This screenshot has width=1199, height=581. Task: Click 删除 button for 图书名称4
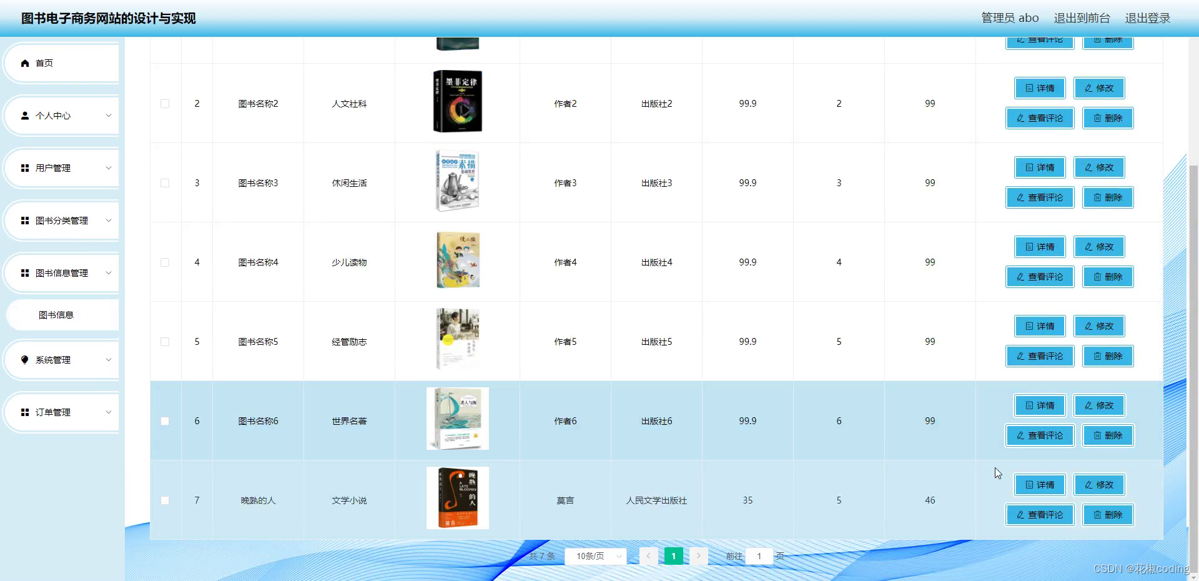coord(1108,277)
